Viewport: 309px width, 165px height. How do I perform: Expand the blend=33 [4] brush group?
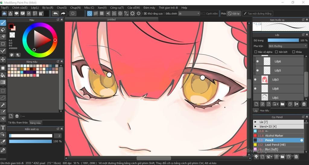256,127
